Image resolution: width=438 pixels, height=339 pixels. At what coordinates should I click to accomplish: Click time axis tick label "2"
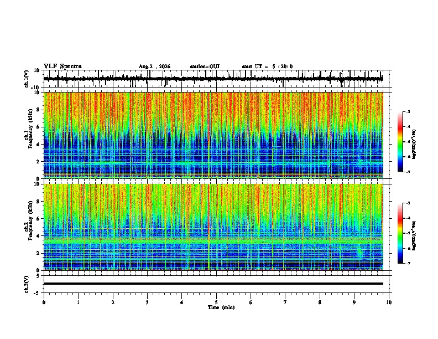tap(113, 302)
